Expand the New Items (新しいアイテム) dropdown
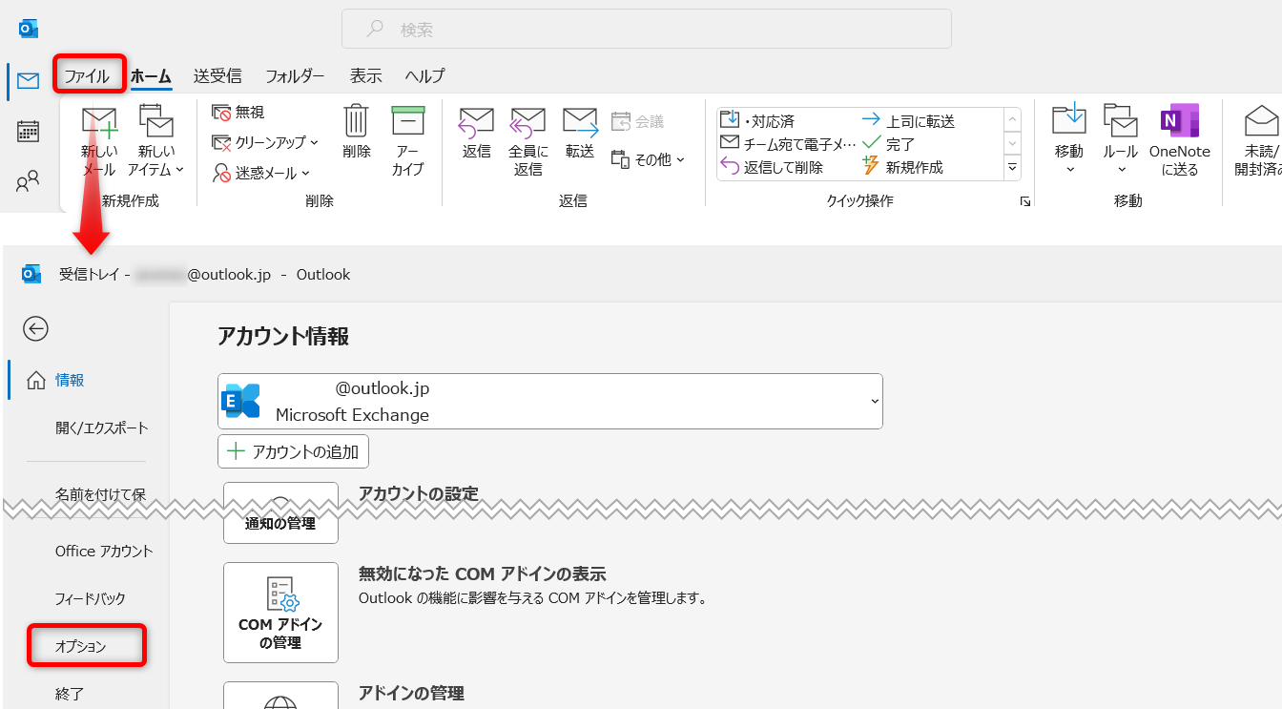1282x709 pixels. click(x=157, y=170)
